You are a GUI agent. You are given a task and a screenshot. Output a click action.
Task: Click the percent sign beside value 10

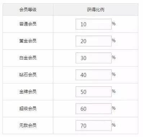click(x=114, y=24)
